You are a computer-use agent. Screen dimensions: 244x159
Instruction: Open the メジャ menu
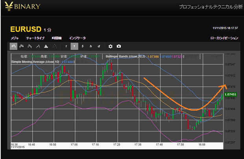(x=15, y=38)
